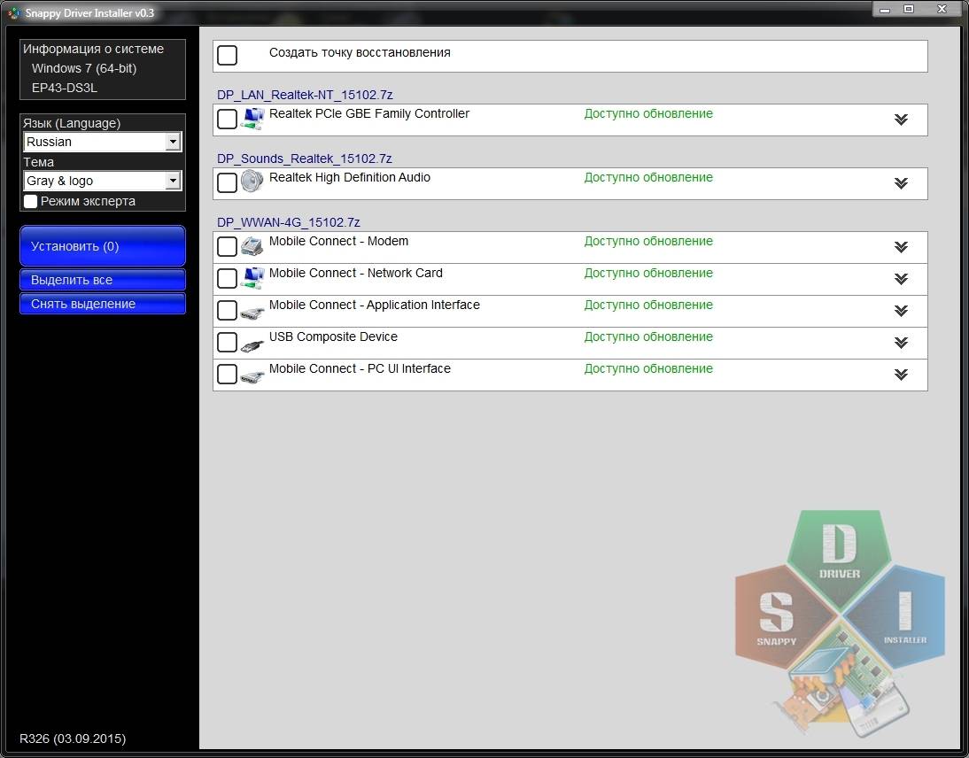Tick the Mobile Connect - Application Interface checkbox

pyautogui.click(x=228, y=310)
